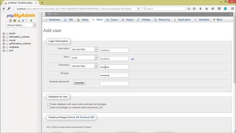Open the More tab dropdown
This screenshot has width=236, height=133.
click(218, 20)
